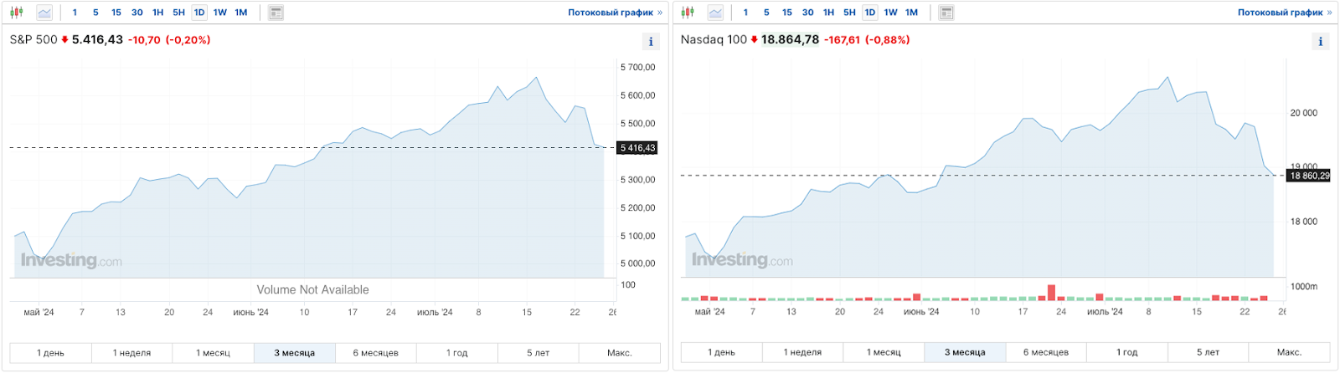This screenshot has width=1340, height=373.
Task: Set S&P 500 interval to 1W
Action: coord(220,13)
